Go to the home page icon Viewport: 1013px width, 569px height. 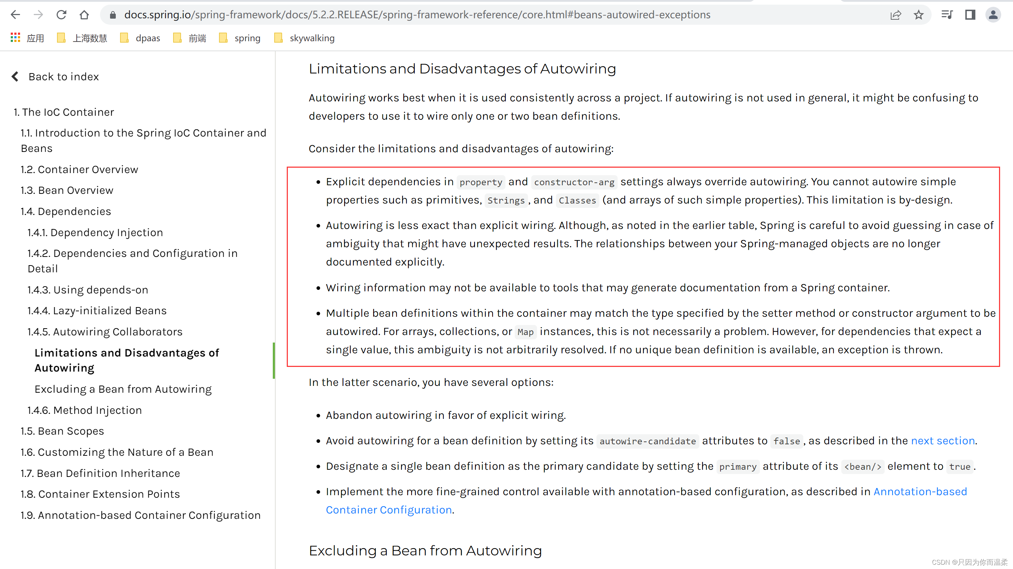tap(84, 15)
